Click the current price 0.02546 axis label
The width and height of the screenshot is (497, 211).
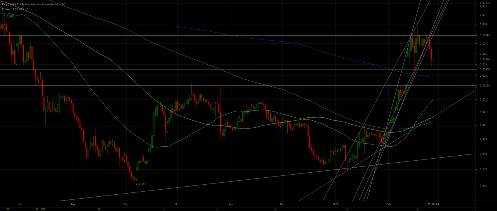(x=485, y=60)
